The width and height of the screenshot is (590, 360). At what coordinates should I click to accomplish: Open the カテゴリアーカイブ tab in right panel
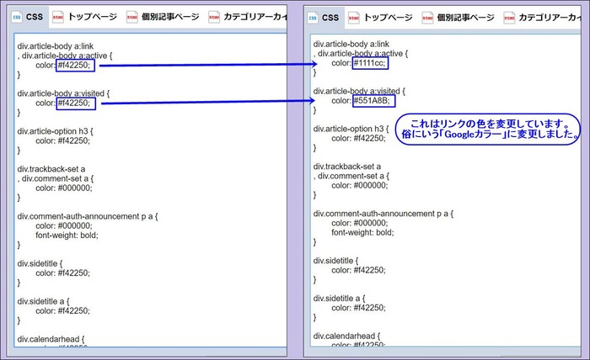[x=542, y=18]
